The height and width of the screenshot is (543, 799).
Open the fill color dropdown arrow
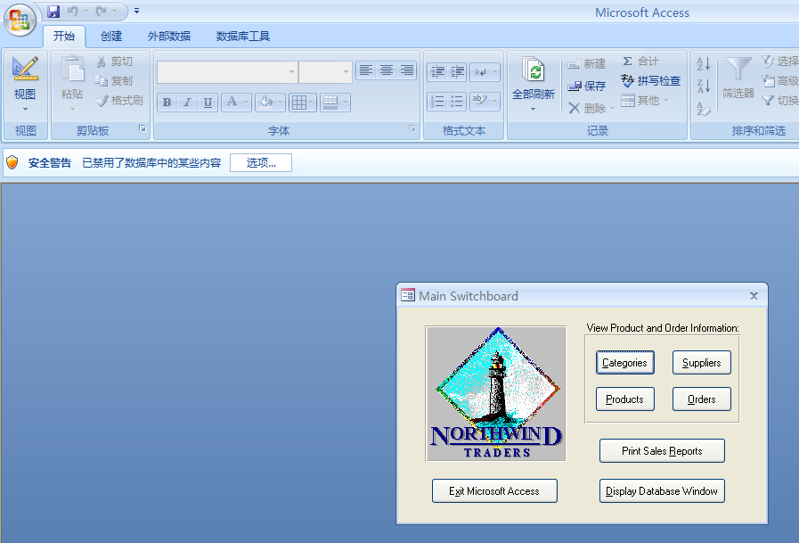pos(281,103)
